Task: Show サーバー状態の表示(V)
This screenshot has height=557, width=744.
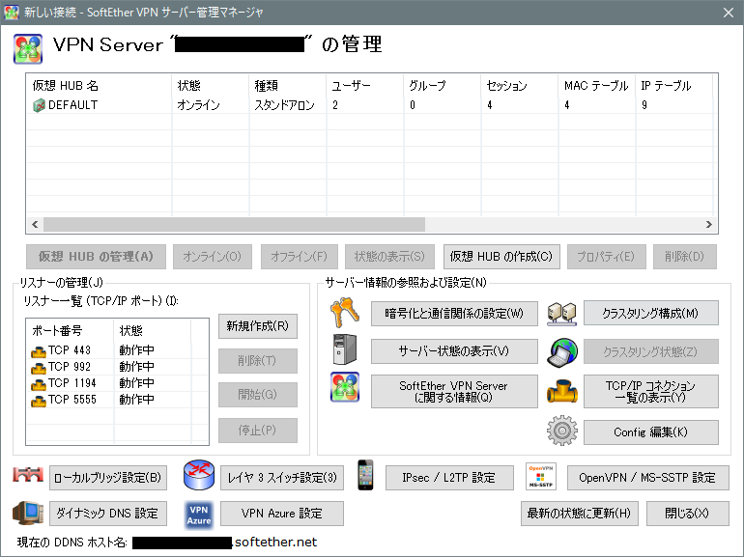Action: [454, 350]
